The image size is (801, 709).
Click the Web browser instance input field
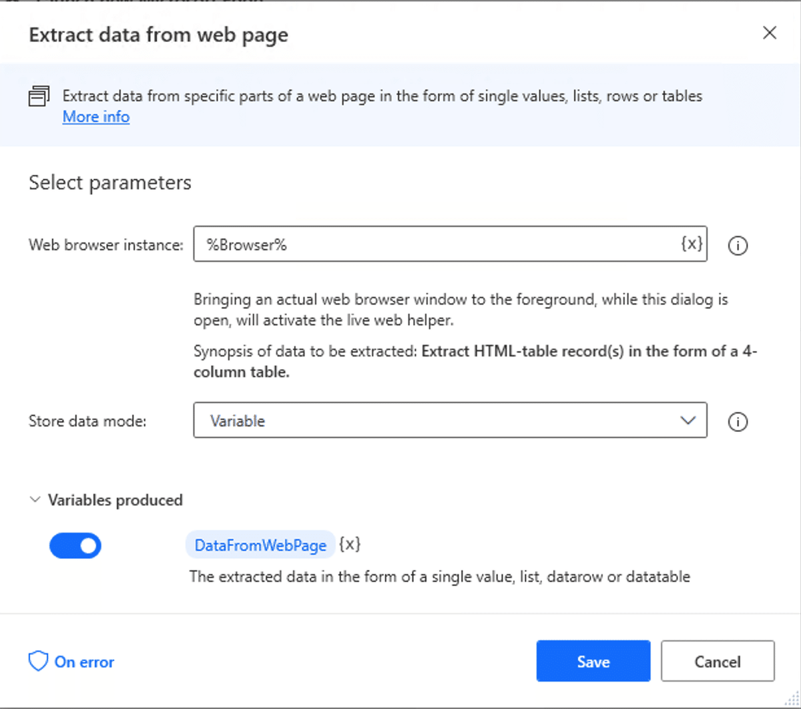(x=434, y=244)
